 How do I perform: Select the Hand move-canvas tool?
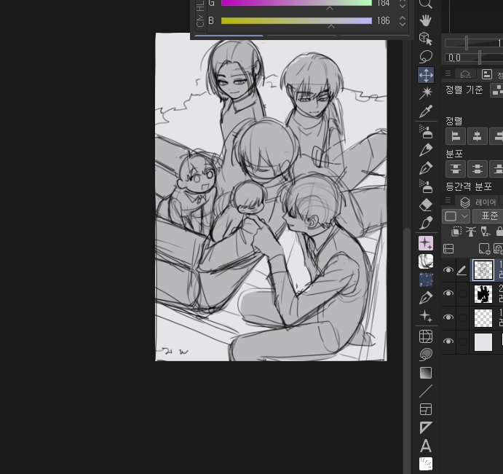click(x=426, y=21)
